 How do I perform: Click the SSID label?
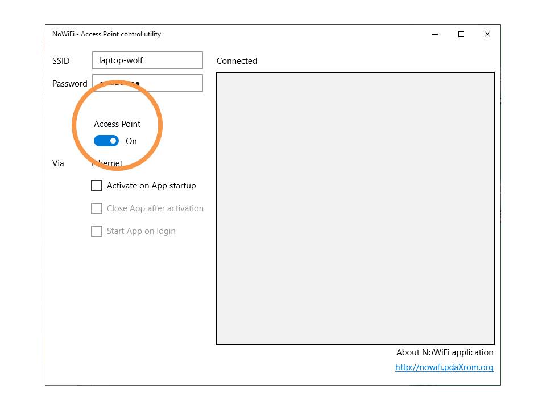61,61
